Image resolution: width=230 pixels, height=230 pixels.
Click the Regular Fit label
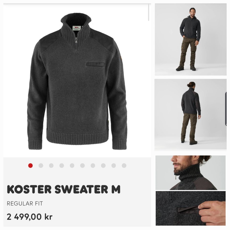(25, 204)
